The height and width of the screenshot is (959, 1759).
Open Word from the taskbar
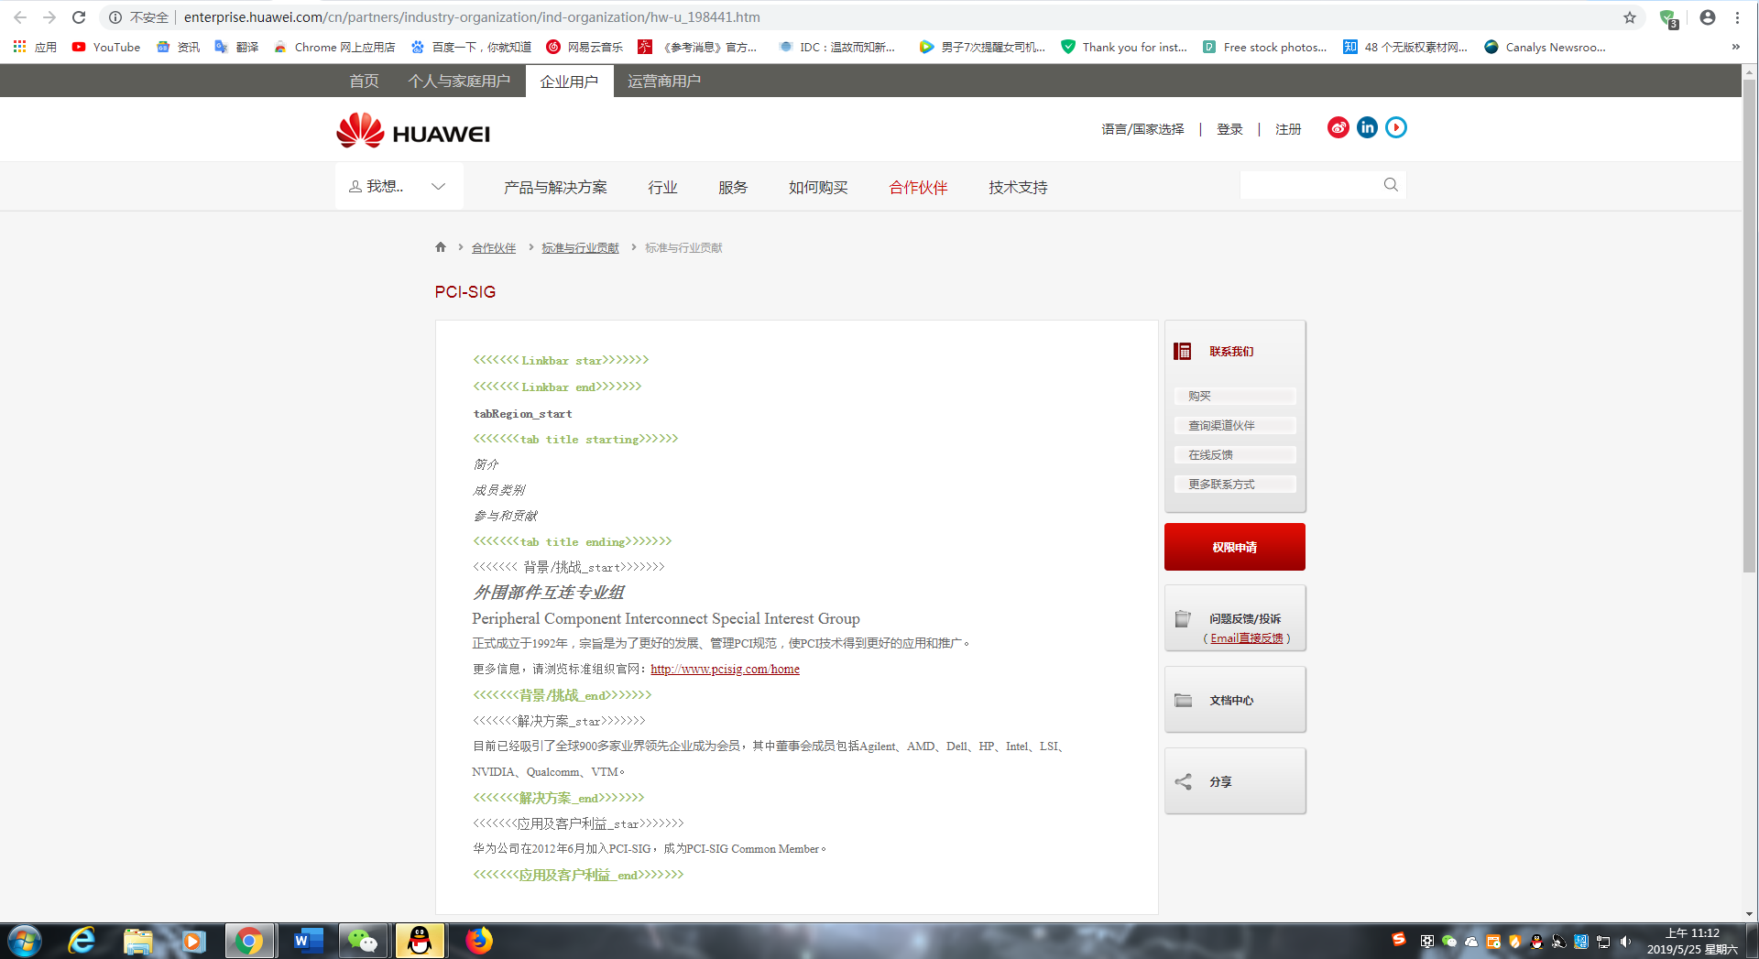coord(307,941)
